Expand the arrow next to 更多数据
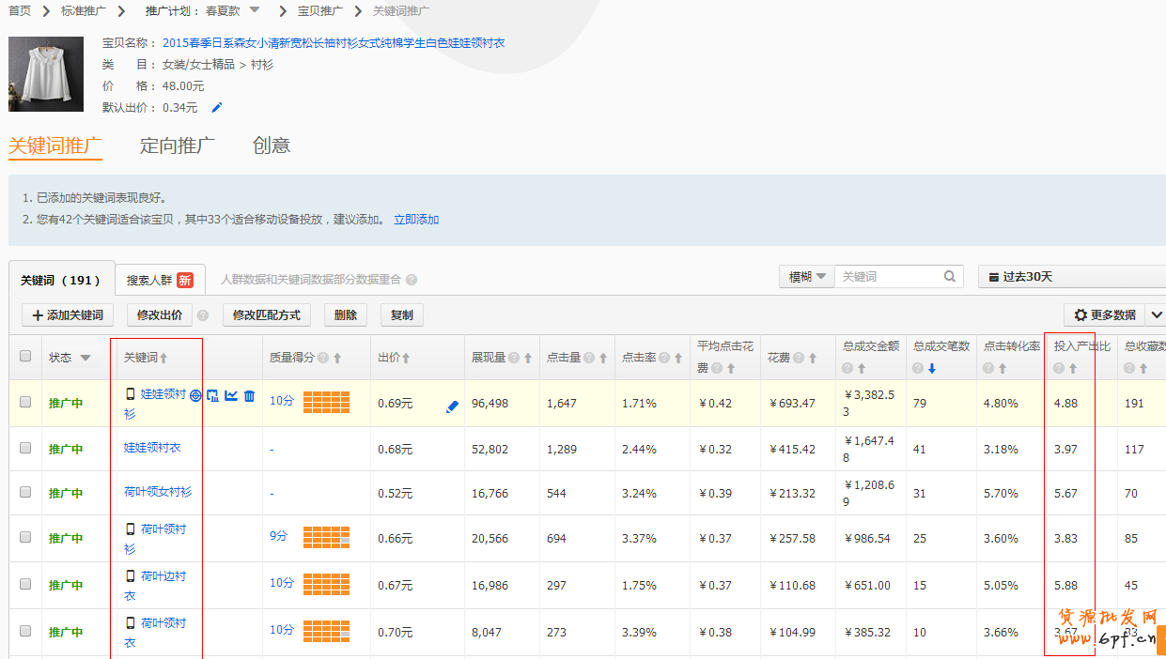1166x659 pixels. click(x=1156, y=315)
